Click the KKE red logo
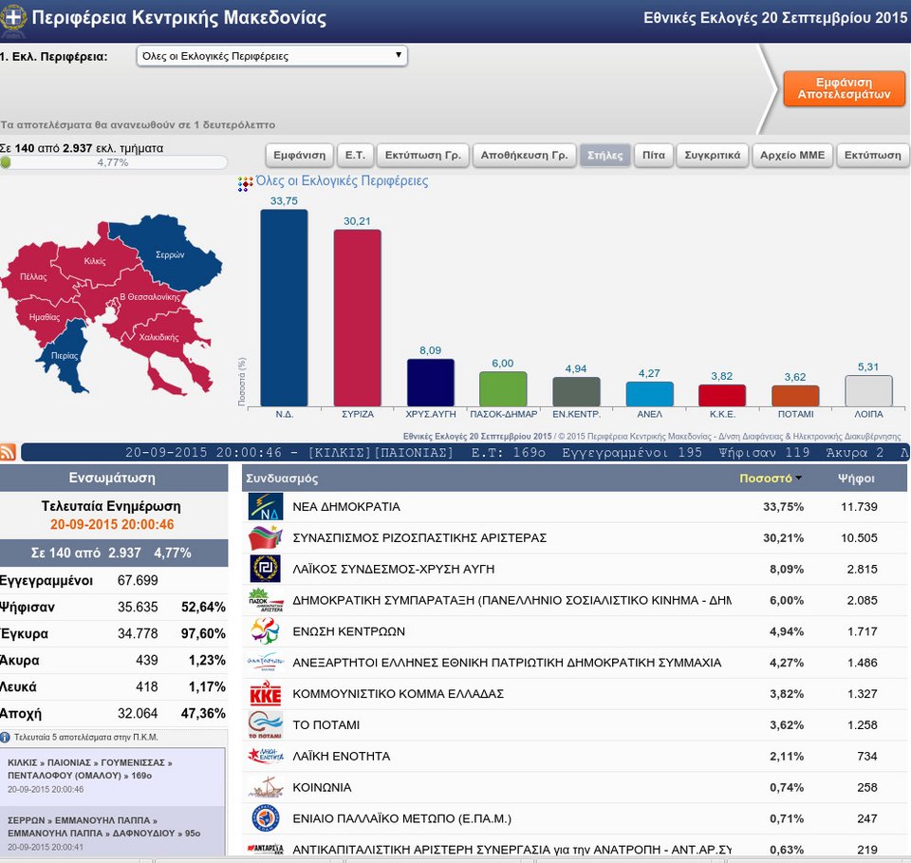 click(266, 694)
